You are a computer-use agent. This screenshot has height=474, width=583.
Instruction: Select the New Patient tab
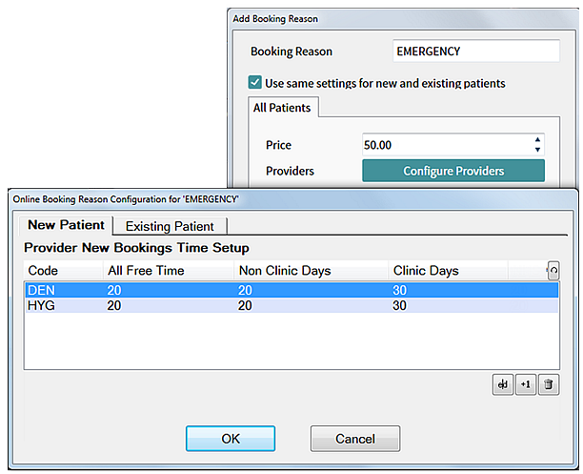(66, 225)
